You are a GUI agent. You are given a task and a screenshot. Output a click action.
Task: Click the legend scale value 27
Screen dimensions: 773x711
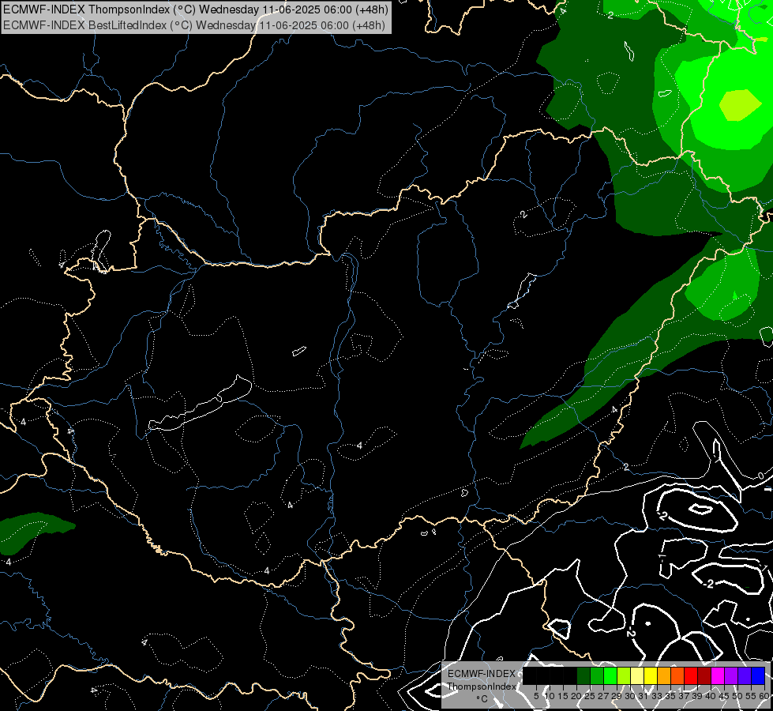click(x=603, y=696)
